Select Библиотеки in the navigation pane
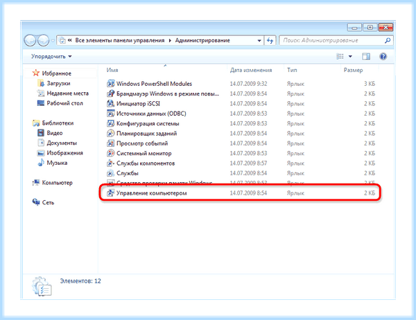This screenshot has width=416, height=320. 58,123
